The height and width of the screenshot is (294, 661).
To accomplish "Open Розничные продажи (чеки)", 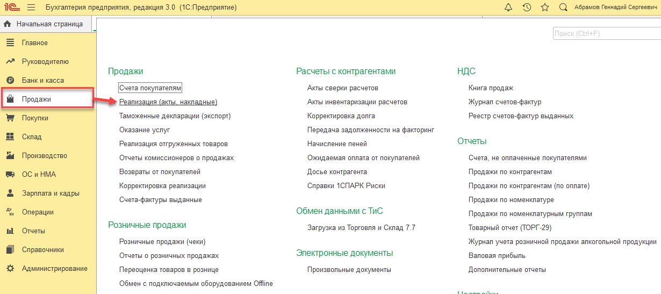I will coord(162,242).
